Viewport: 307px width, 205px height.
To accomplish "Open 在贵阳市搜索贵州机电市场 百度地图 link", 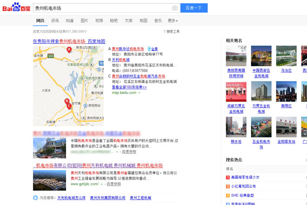I will [x=69, y=41].
